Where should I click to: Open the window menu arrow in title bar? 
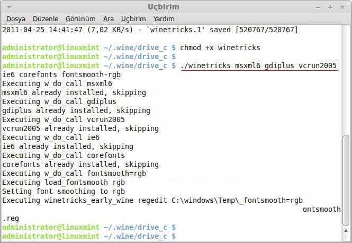click(6, 7)
